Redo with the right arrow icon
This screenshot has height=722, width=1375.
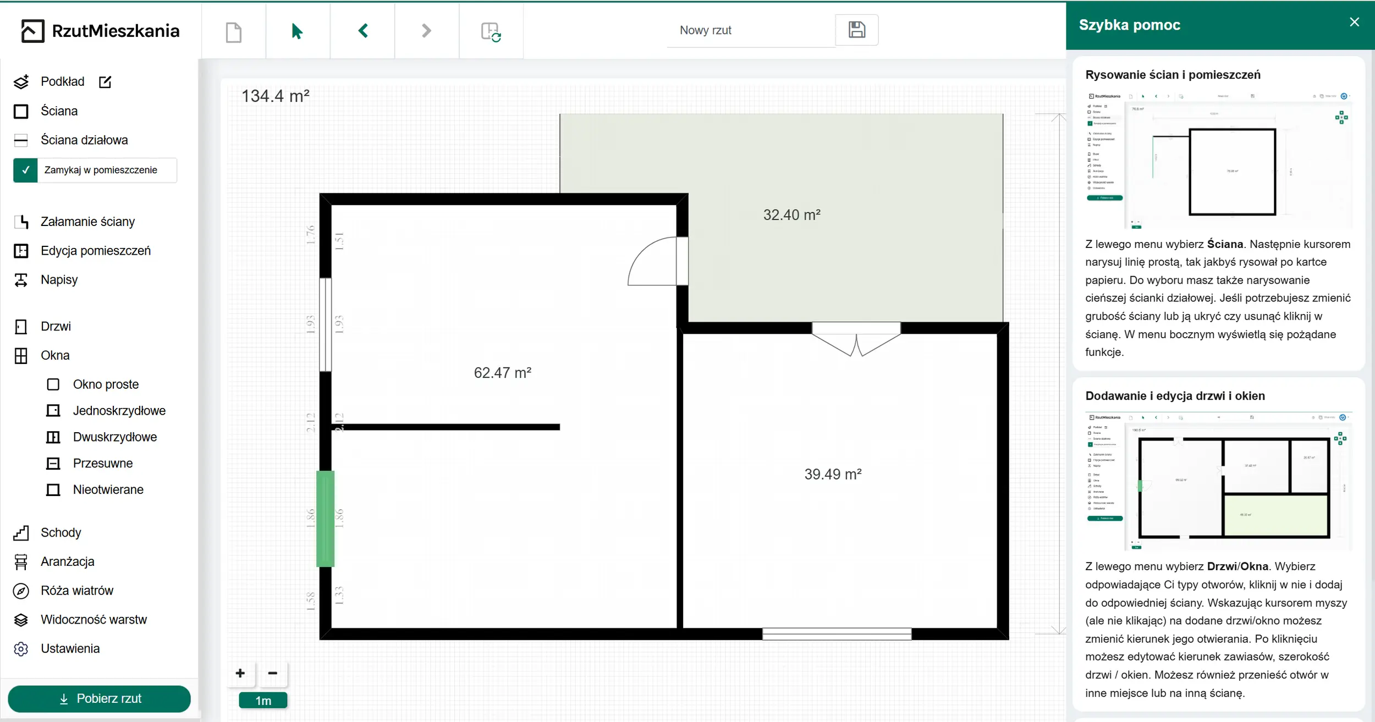(426, 31)
